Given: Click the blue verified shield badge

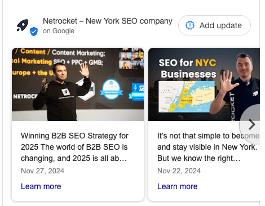Looking at the screenshot, I should 34,32.
